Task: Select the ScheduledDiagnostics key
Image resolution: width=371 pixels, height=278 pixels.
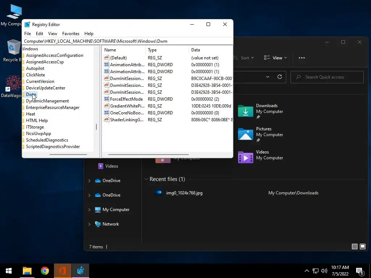Action: [x=47, y=140]
